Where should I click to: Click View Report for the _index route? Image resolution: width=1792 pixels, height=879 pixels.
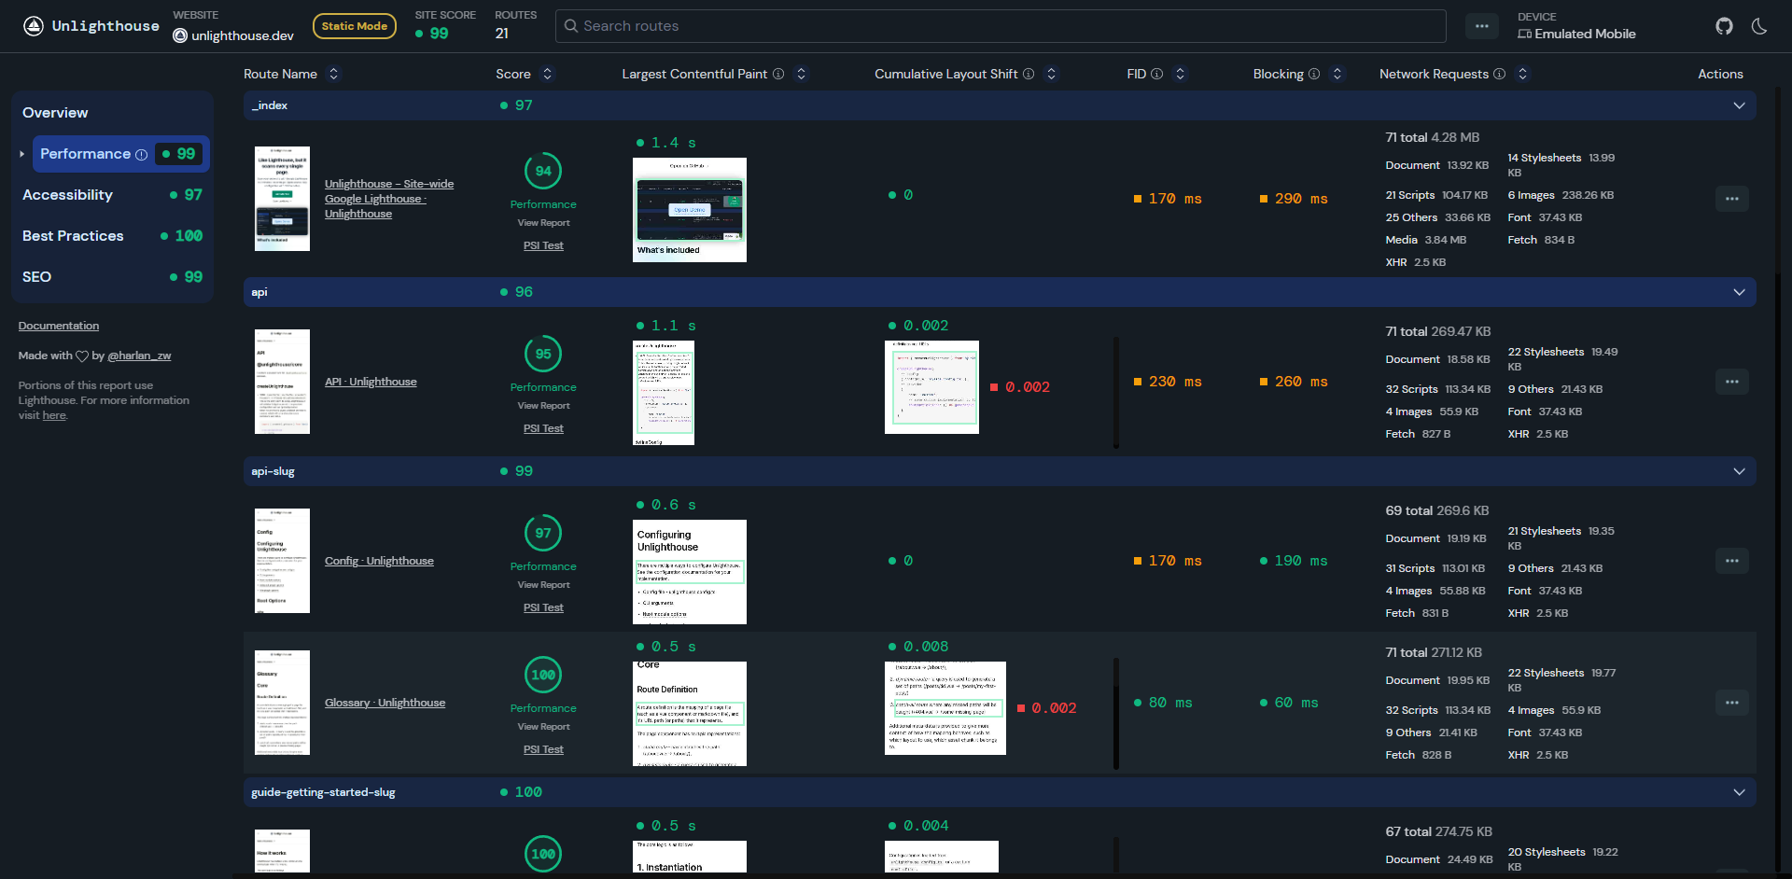[x=543, y=223]
